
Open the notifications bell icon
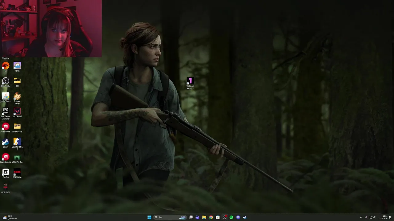tap(390, 217)
